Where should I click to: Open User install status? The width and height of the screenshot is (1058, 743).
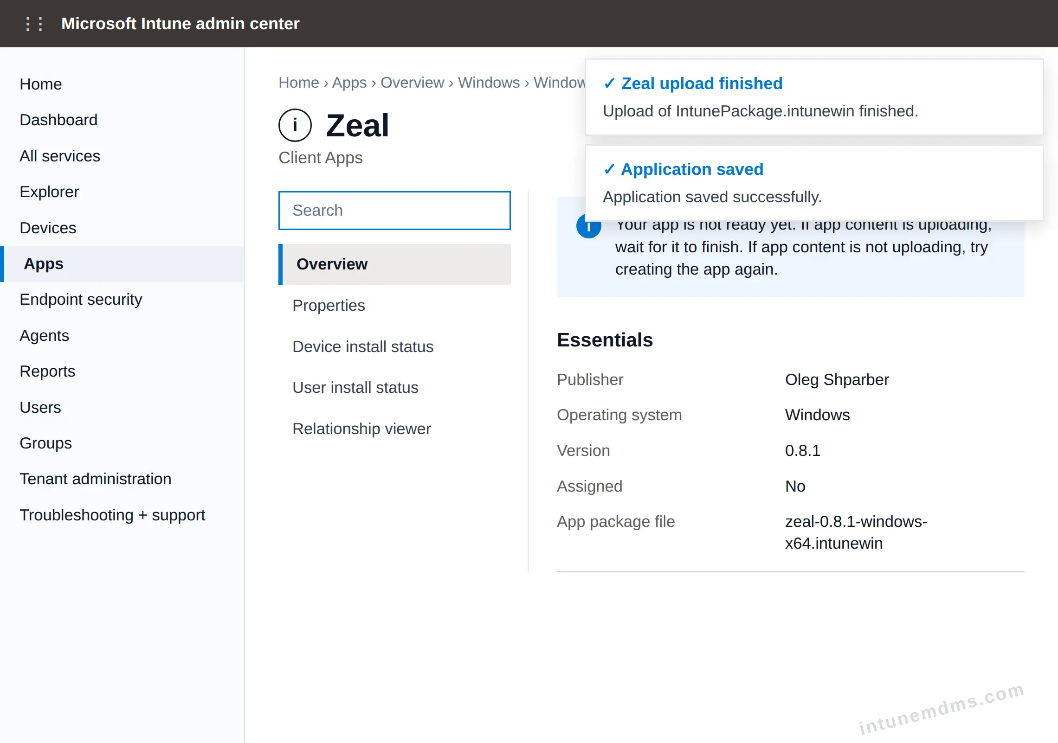point(394,387)
